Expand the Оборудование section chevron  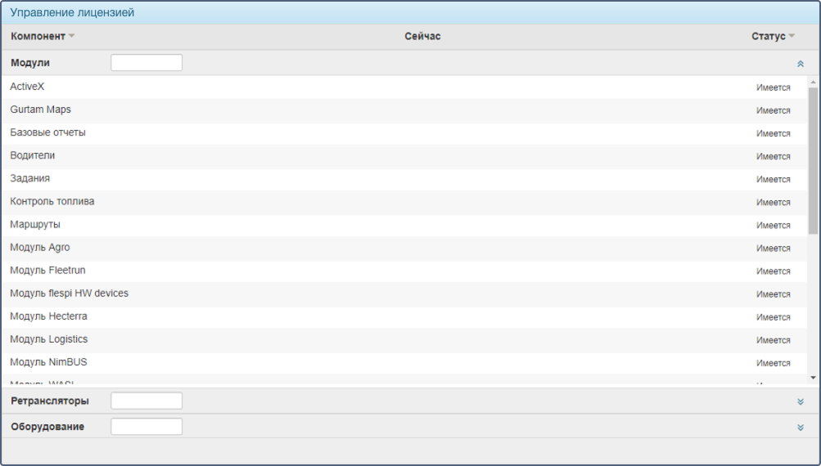tap(800, 427)
